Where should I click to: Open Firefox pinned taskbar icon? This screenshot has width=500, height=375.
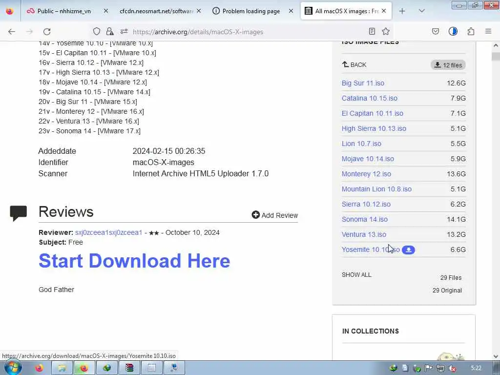tap(39, 368)
